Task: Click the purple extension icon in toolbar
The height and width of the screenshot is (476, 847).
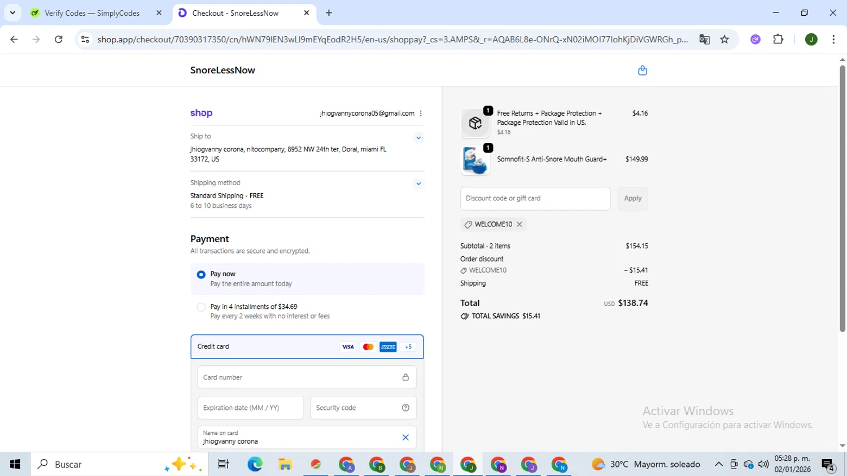Action: (756, 40)
